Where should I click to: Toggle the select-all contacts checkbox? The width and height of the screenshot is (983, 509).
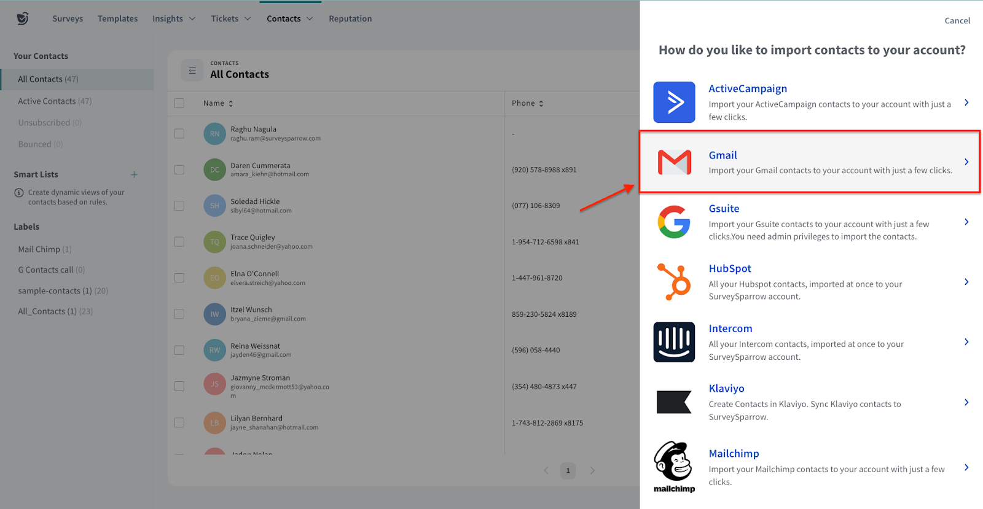[179, 103]
